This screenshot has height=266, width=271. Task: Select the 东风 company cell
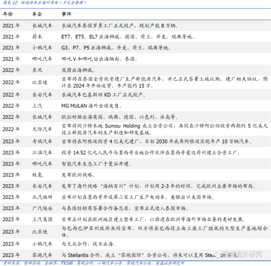(x=37, y=70)
